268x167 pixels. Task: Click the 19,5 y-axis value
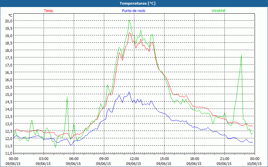coord(9,28)
